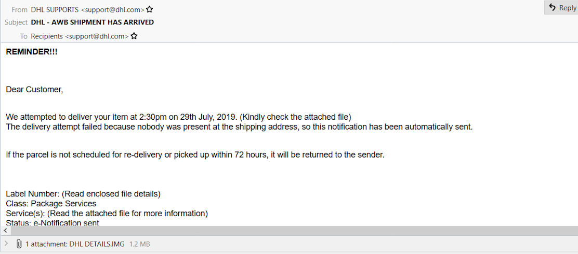This screenshot has height=254, width=578.
Task: Star the sender DHL SUPPORTS address
Action: coord(150,9)
